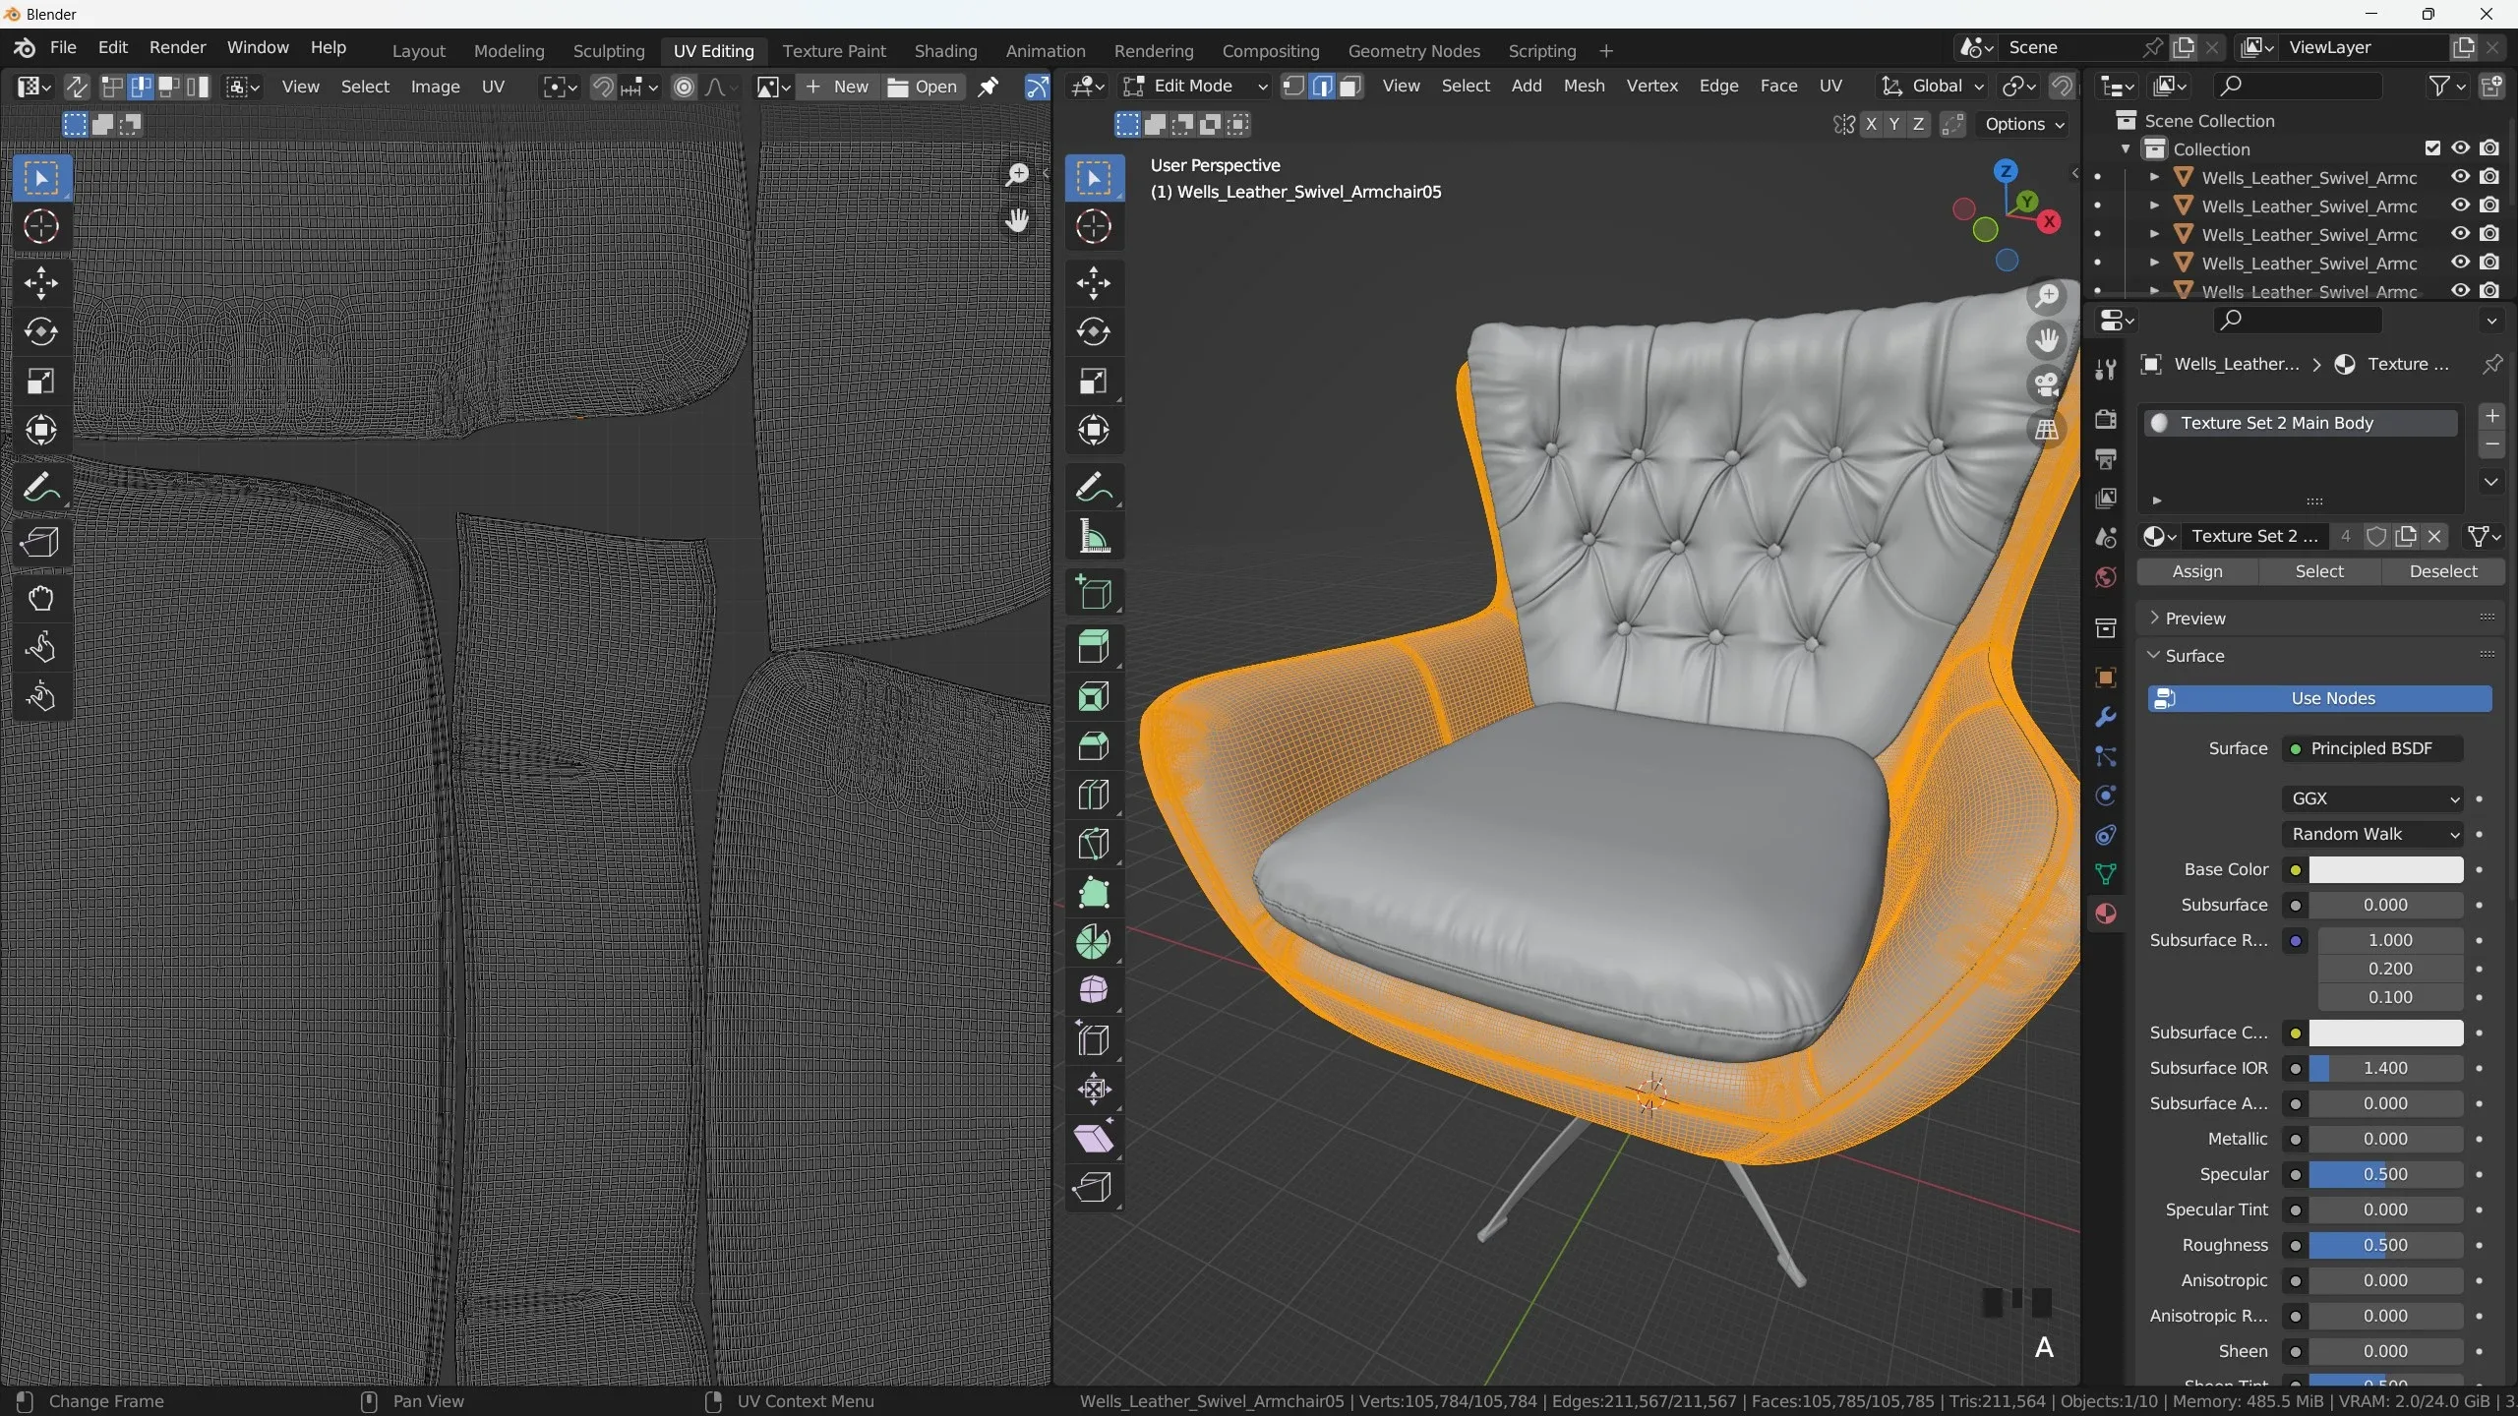
Task: Open the Edit Mode dropdown
Action: coord(1192,87)
